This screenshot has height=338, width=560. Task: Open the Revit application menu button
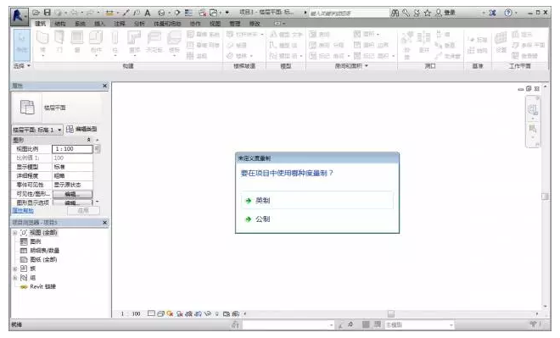pyautogui.click(x=20, y=16)
